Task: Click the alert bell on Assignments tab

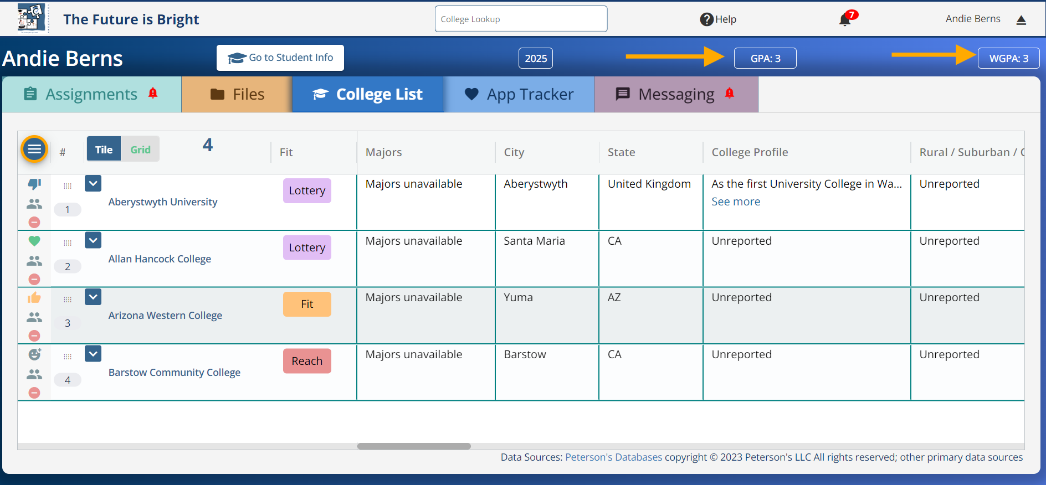Action: (153, 93)
